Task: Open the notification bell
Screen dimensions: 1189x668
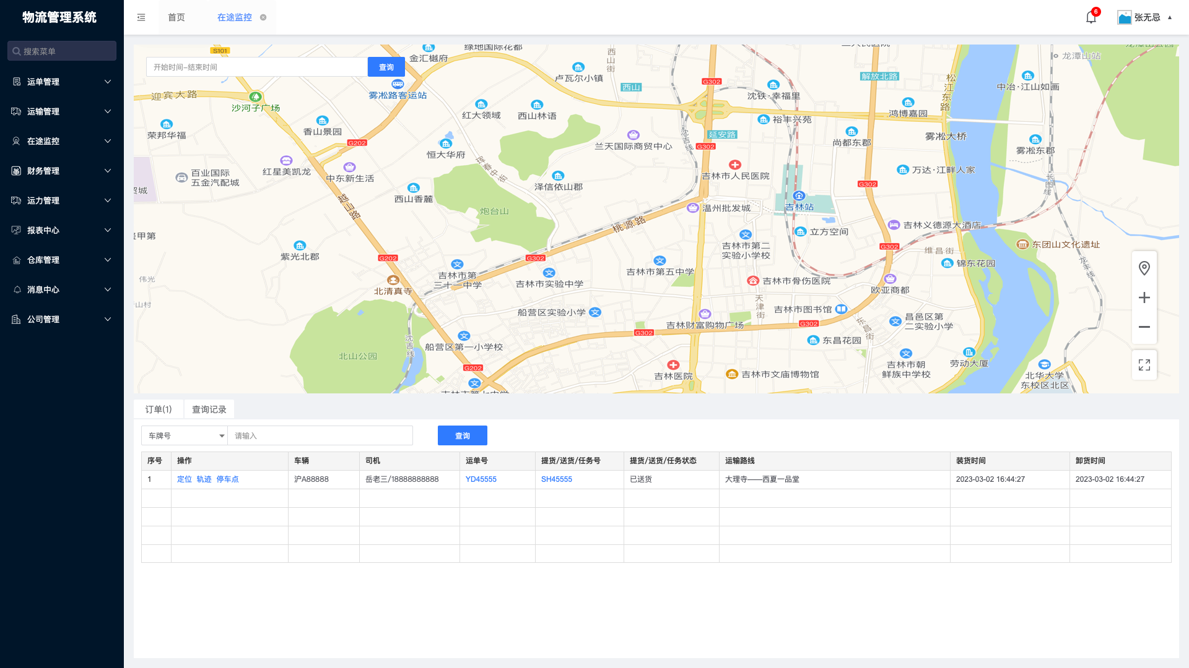Action: (x=1091, y=17)
